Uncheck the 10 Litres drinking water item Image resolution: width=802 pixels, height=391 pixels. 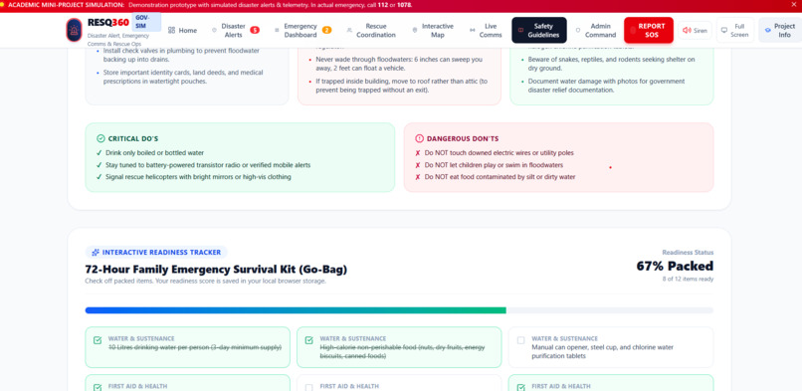98,340
